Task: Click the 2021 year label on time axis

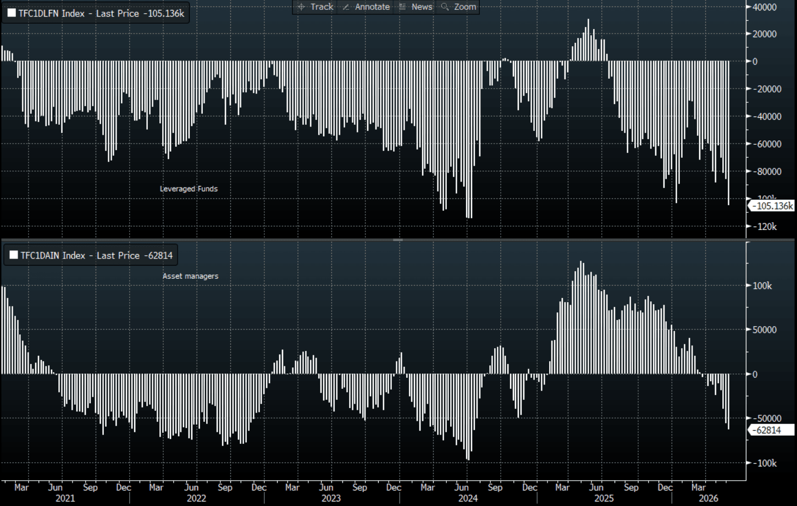Action: click(65, 498)
